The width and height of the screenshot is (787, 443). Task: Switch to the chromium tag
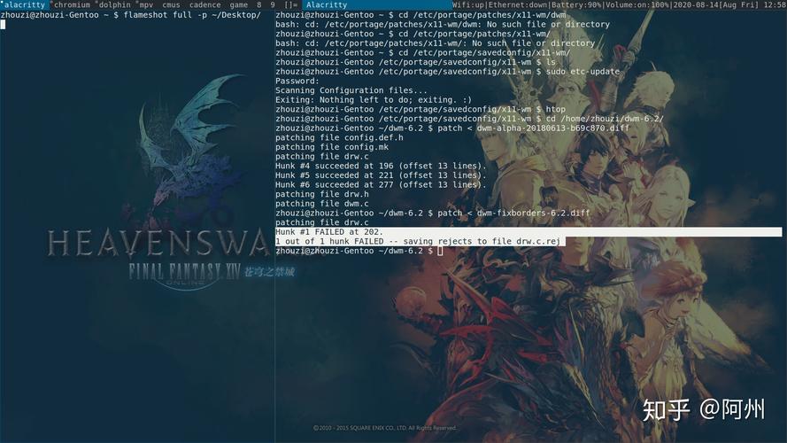coord(72,4)
